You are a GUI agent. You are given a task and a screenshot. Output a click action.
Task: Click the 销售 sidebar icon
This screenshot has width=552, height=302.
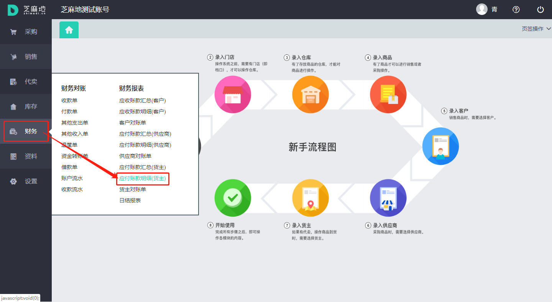click(x=13, y=57)
